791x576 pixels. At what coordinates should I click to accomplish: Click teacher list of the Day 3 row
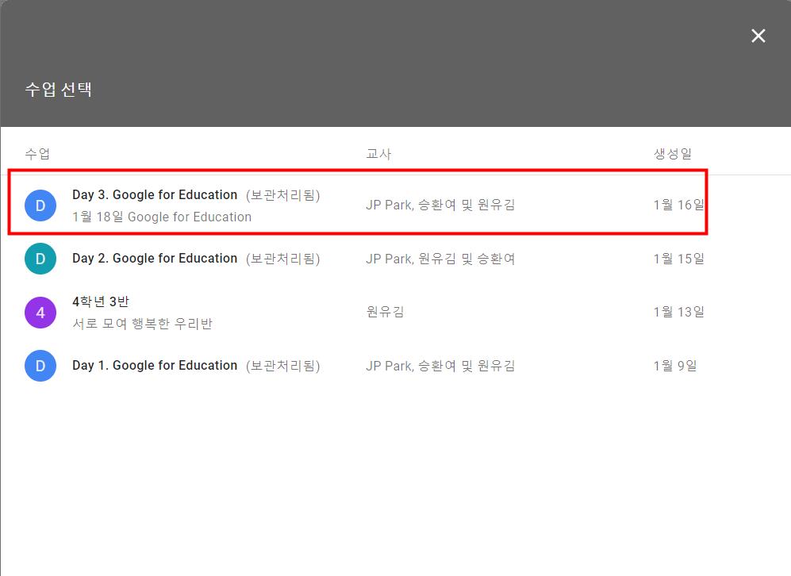(440, 205)
